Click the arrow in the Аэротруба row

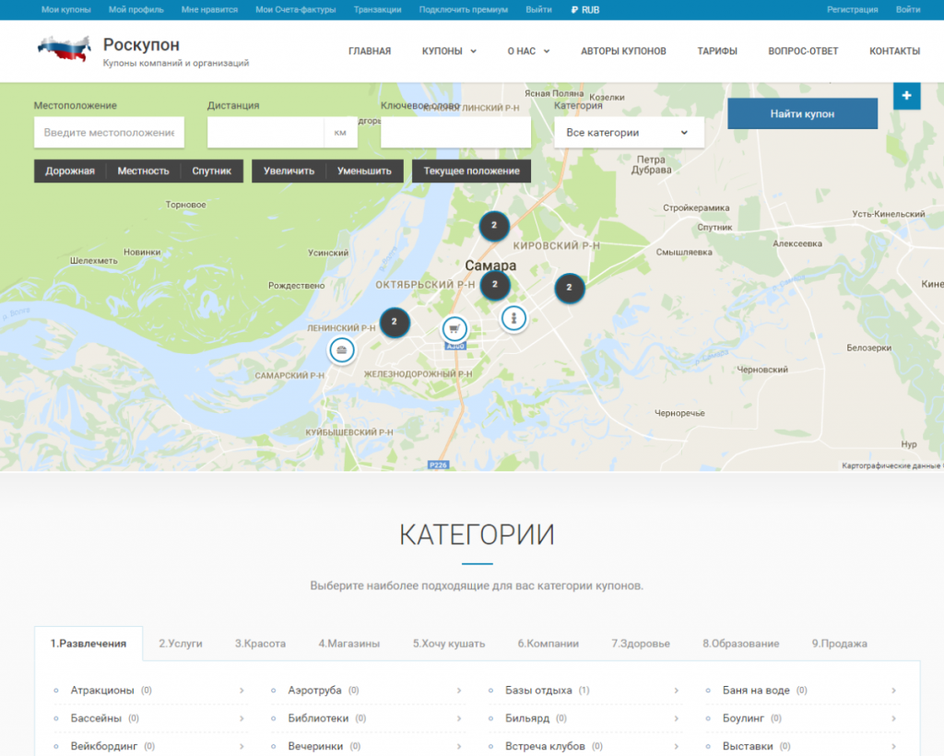[x=459, y=691]
